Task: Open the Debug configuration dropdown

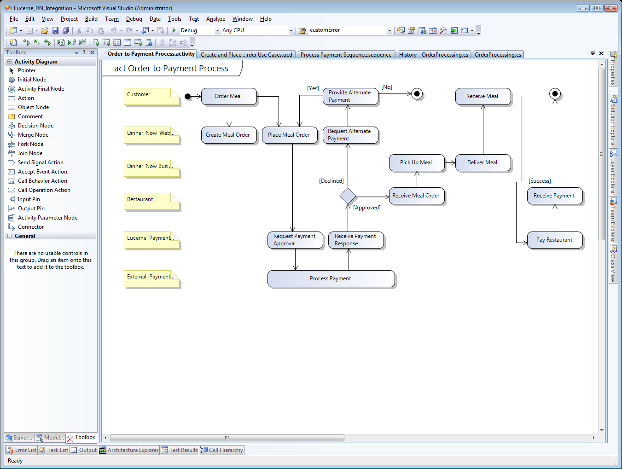Action: point(217,30)
